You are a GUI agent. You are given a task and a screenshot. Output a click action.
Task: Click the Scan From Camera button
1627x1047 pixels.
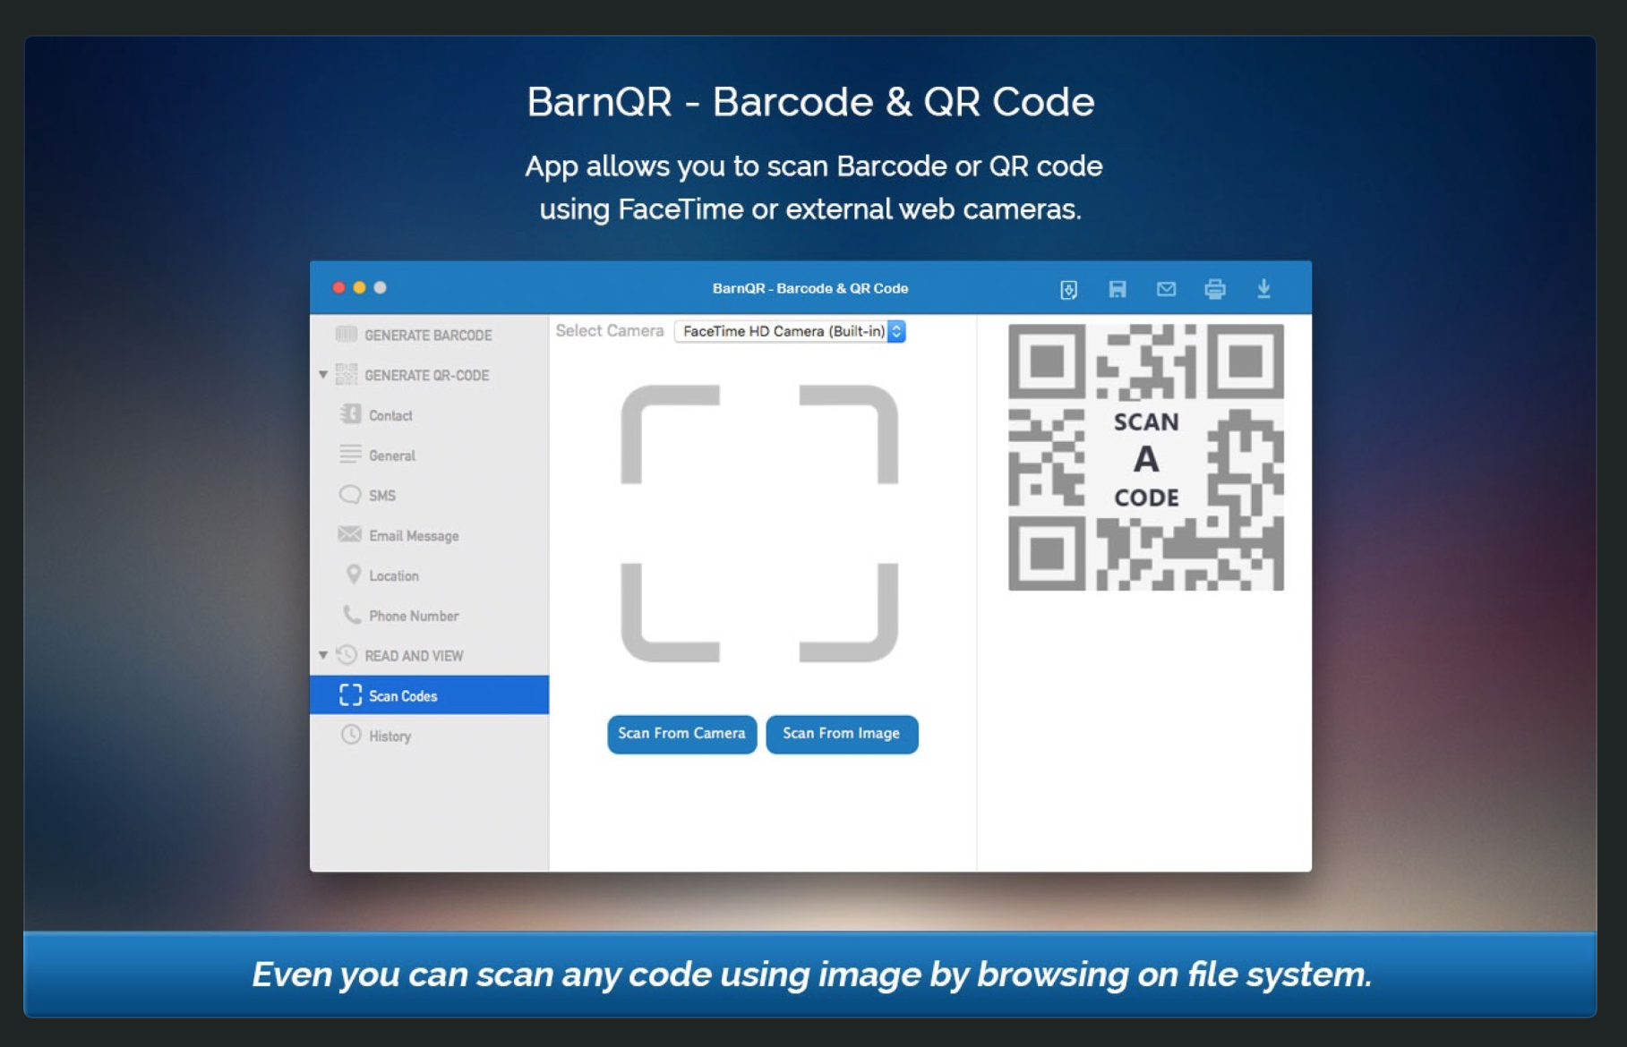coord(681,734)
